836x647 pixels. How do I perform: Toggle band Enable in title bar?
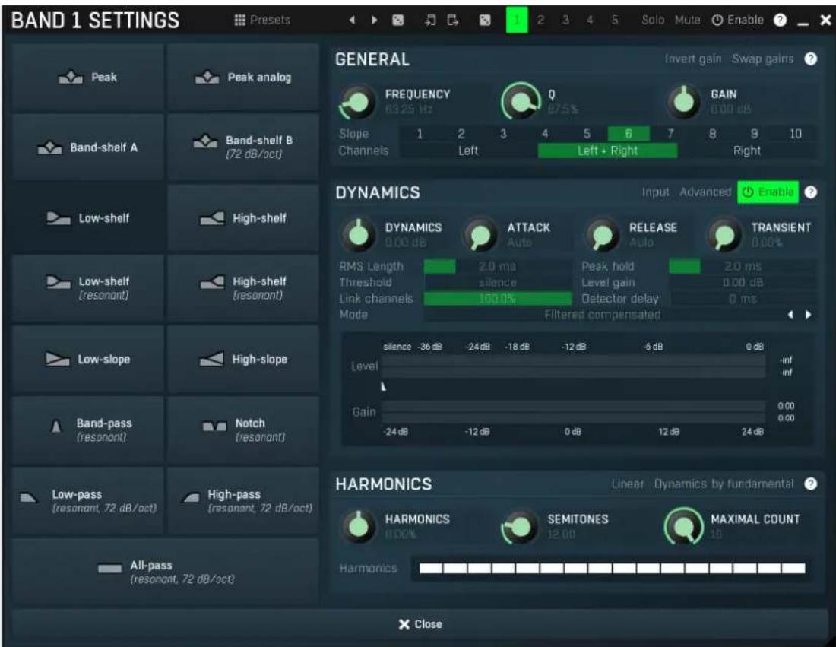click(738, 21)
